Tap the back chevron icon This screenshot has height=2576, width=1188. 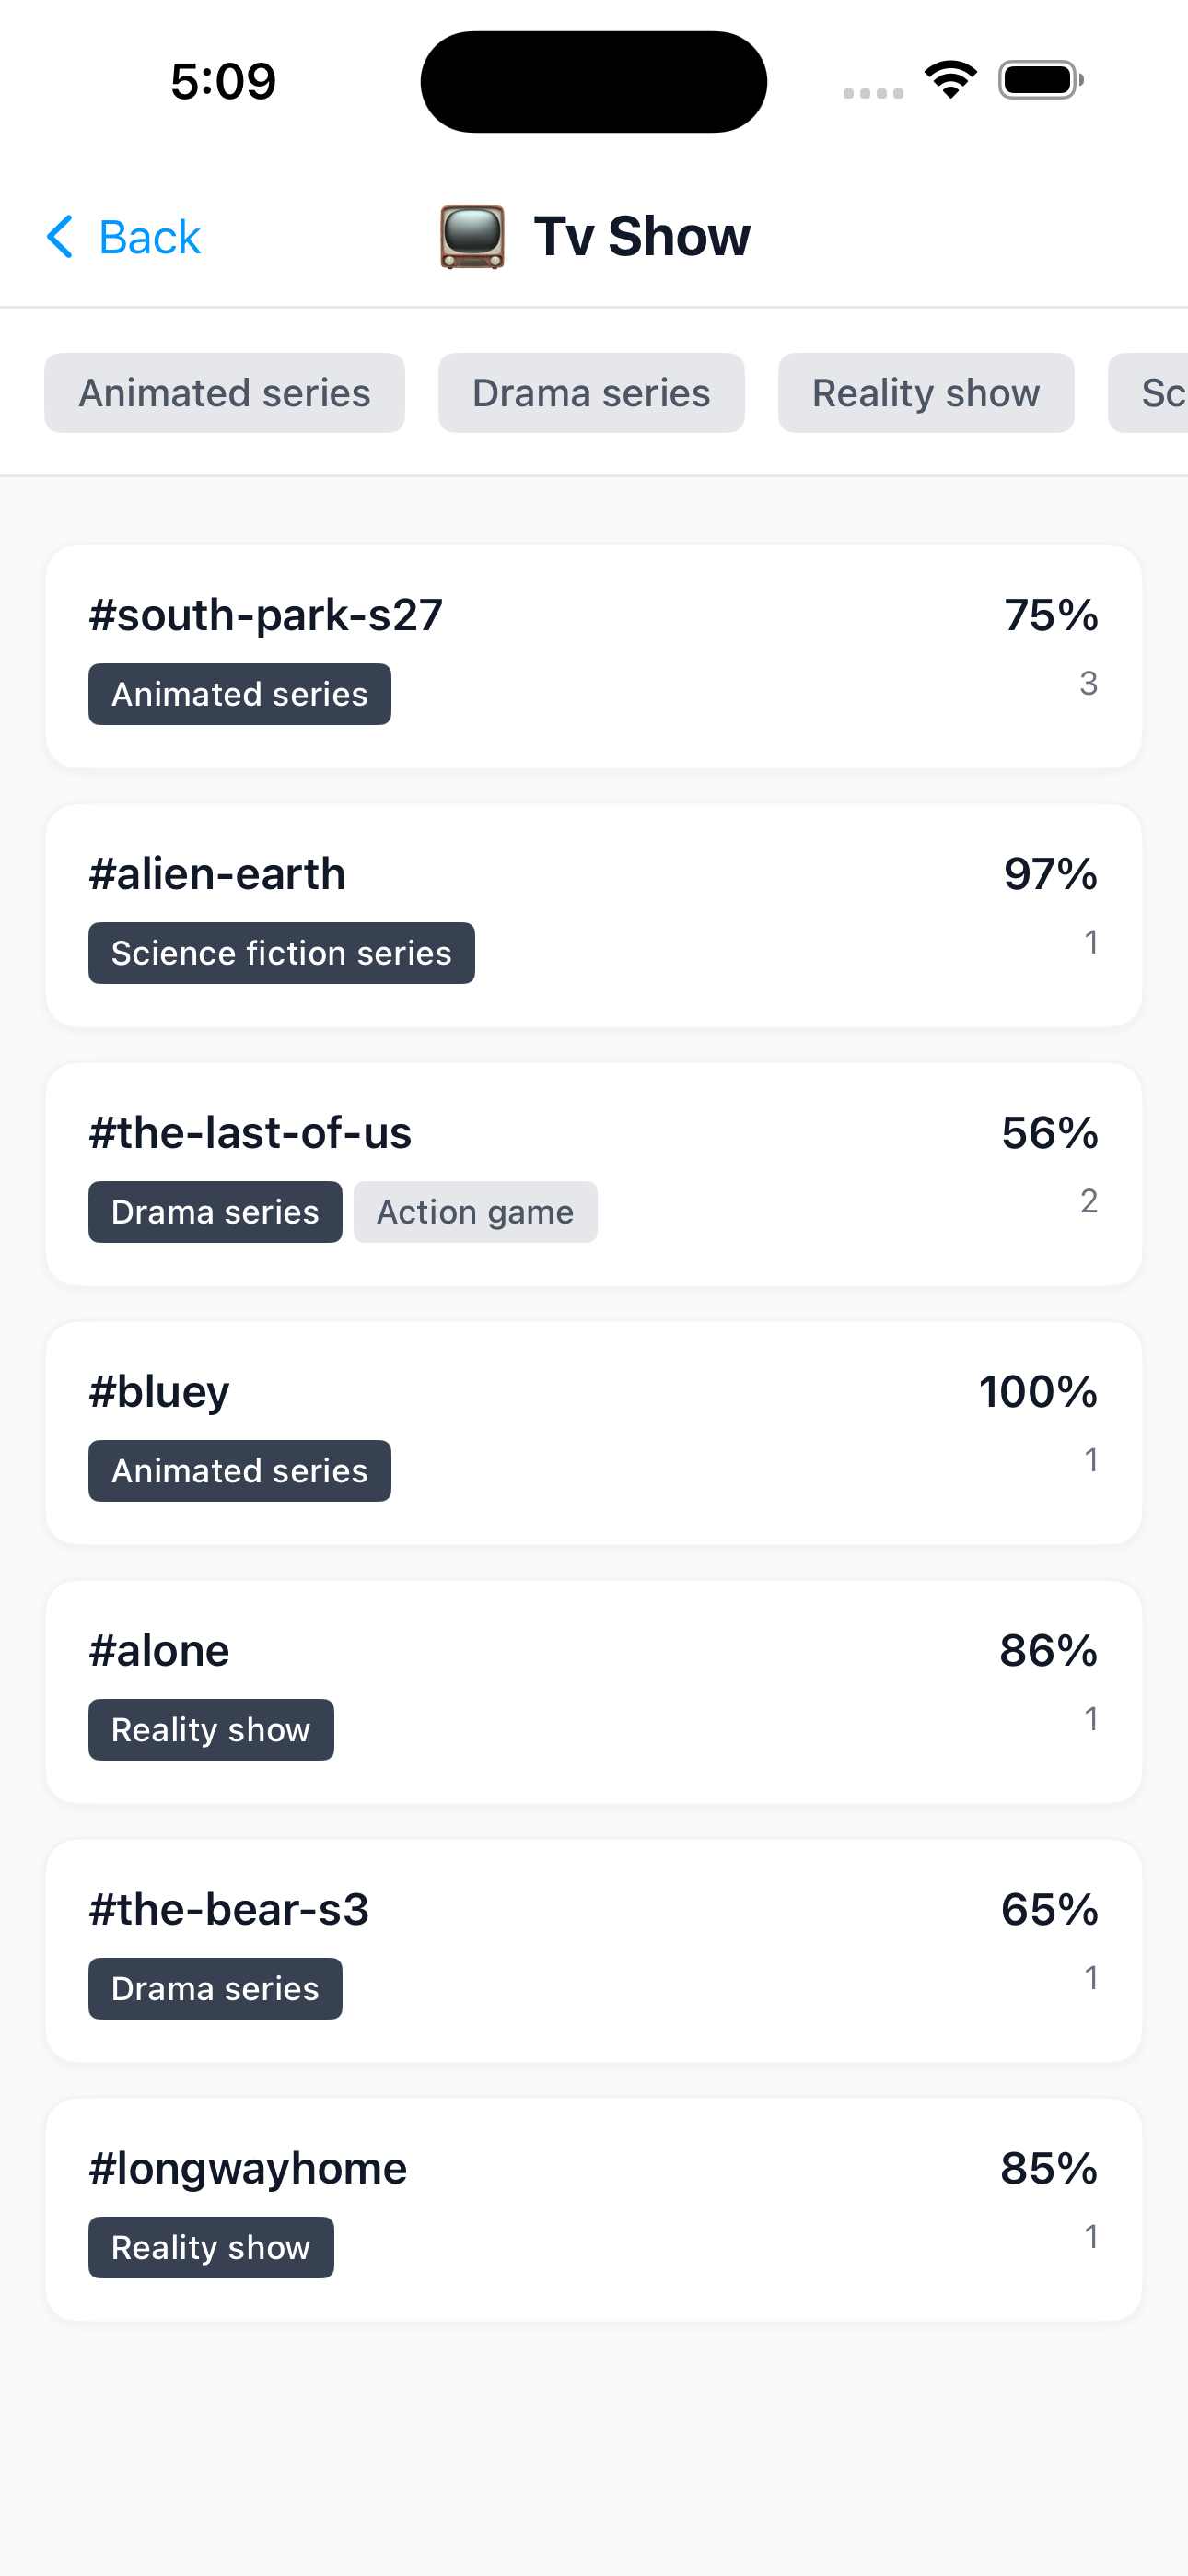pos(60,237)
